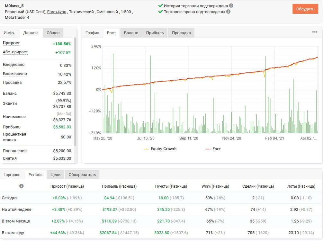323x241 pixels.
Task: Select the Данные tab
Action: tap(31, 33)
